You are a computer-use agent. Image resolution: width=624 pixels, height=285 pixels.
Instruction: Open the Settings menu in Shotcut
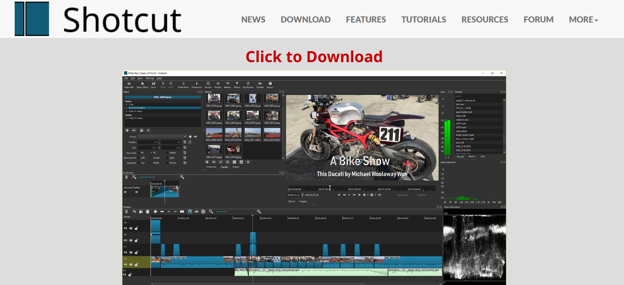[150, 78]
